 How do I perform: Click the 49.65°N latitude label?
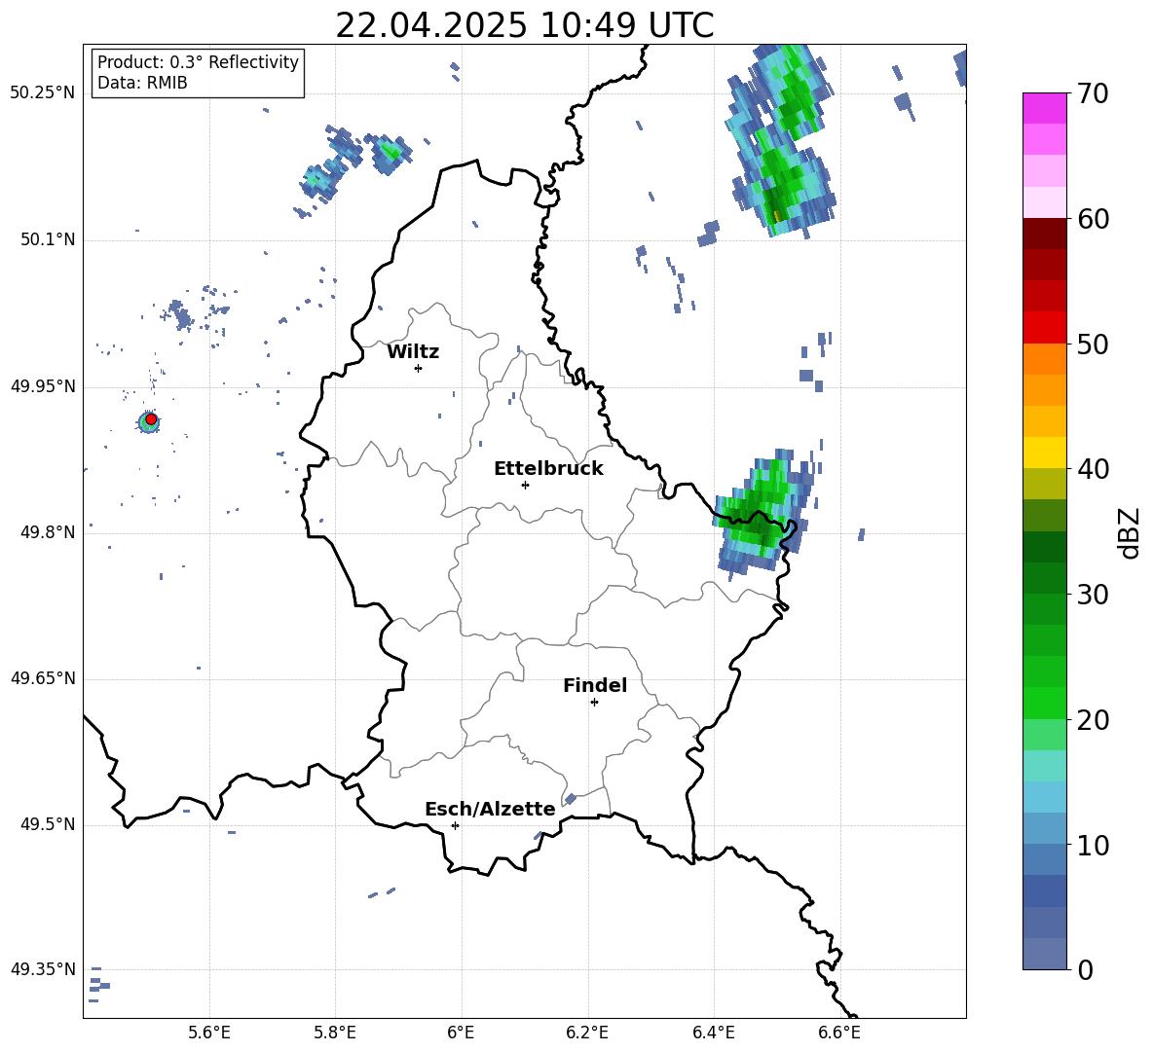coord(43,679)
